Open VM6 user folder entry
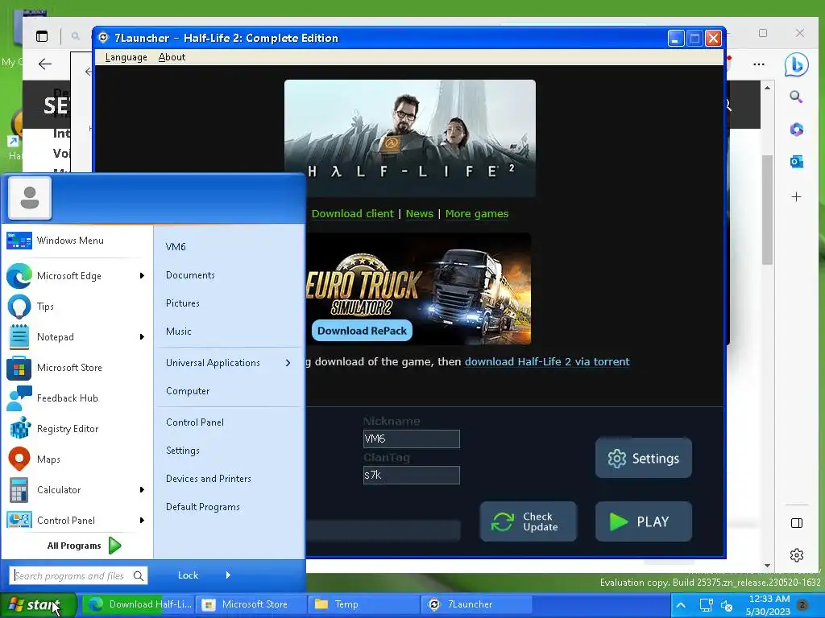The image size is (825, 618). [175, 247]
